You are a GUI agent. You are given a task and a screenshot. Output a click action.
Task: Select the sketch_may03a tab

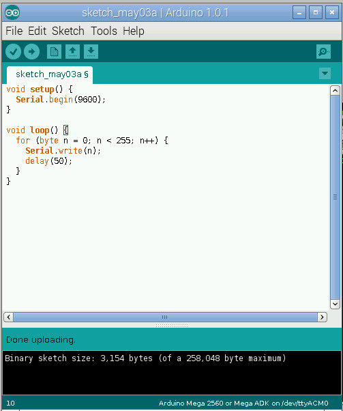tap(50, 74)
